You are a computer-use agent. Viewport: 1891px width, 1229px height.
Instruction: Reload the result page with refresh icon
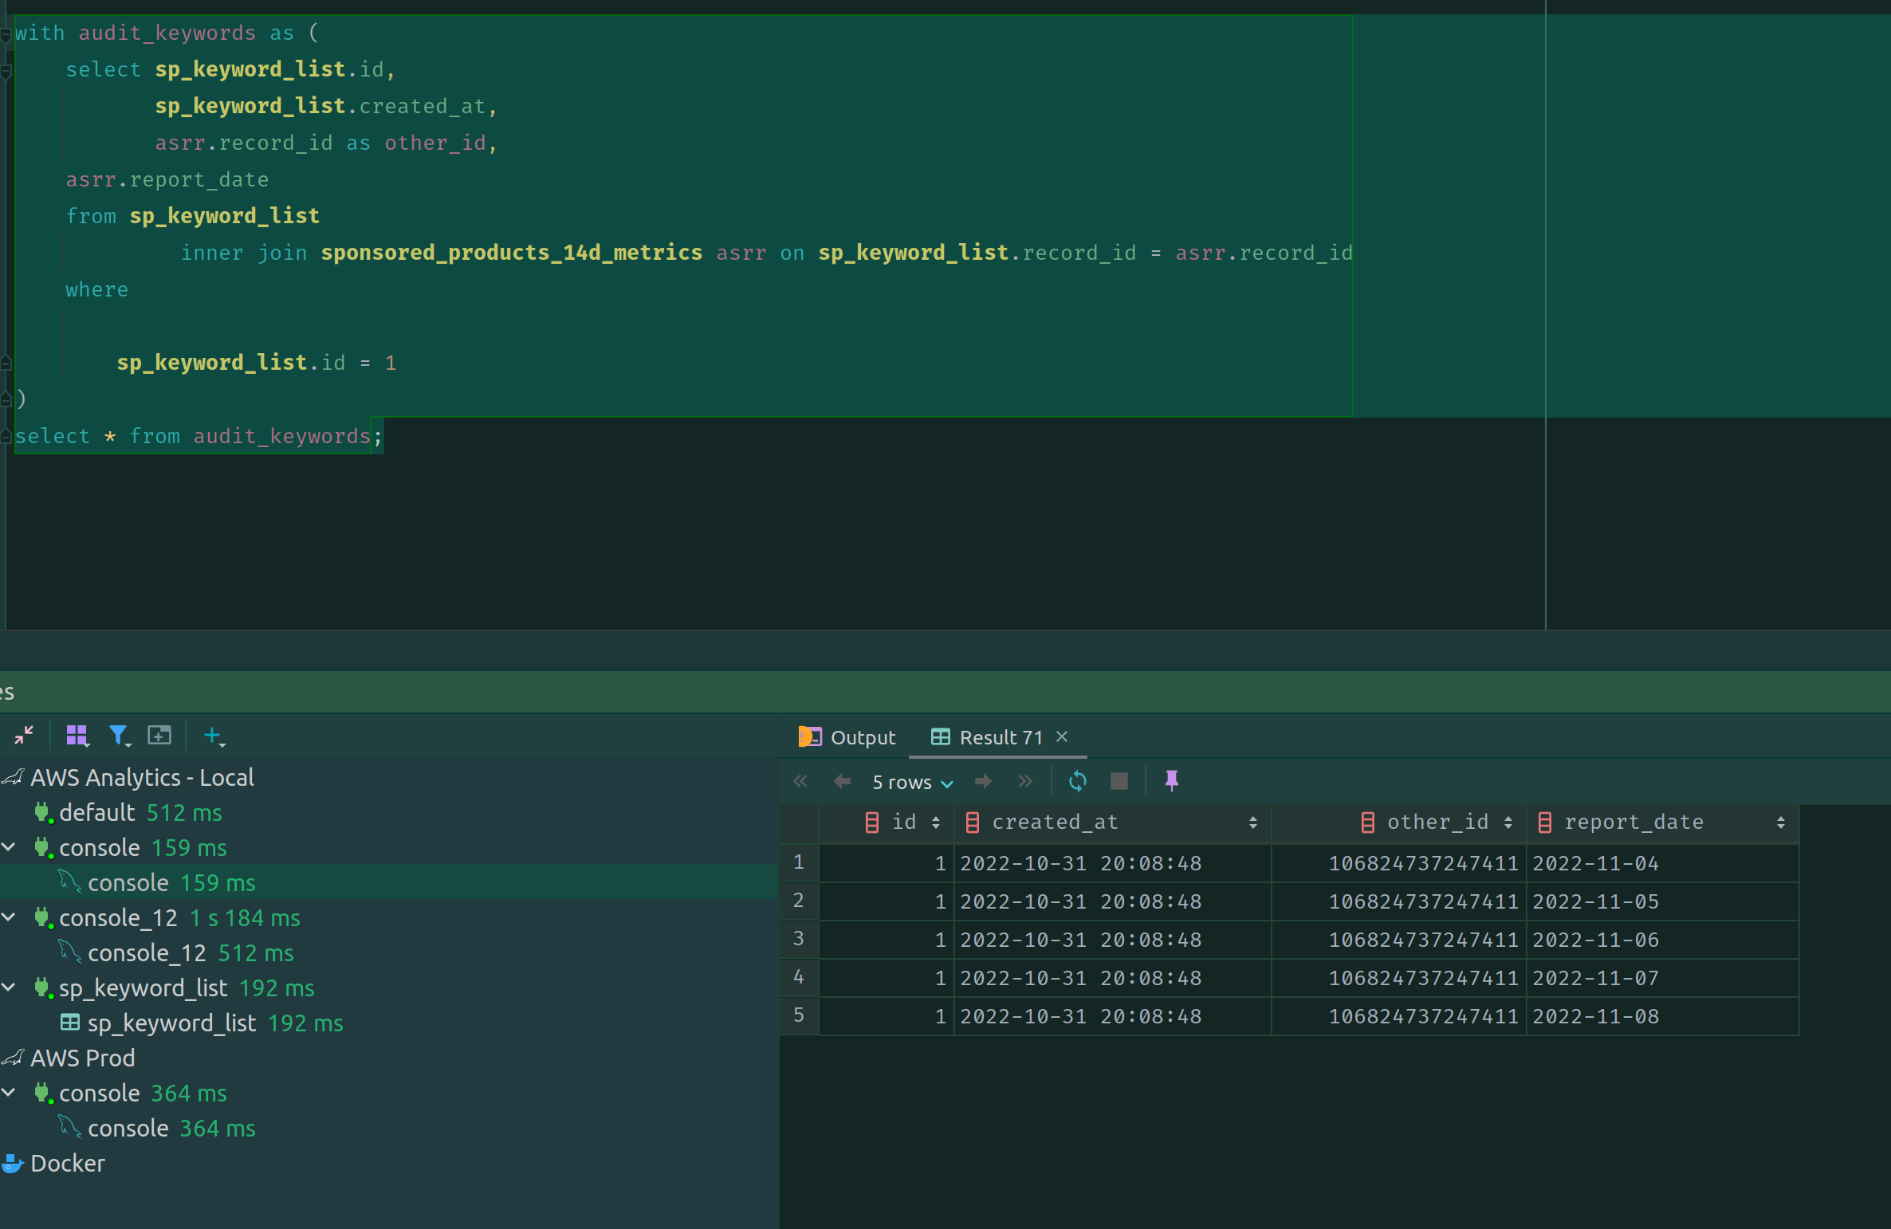tap(1077, 781)
